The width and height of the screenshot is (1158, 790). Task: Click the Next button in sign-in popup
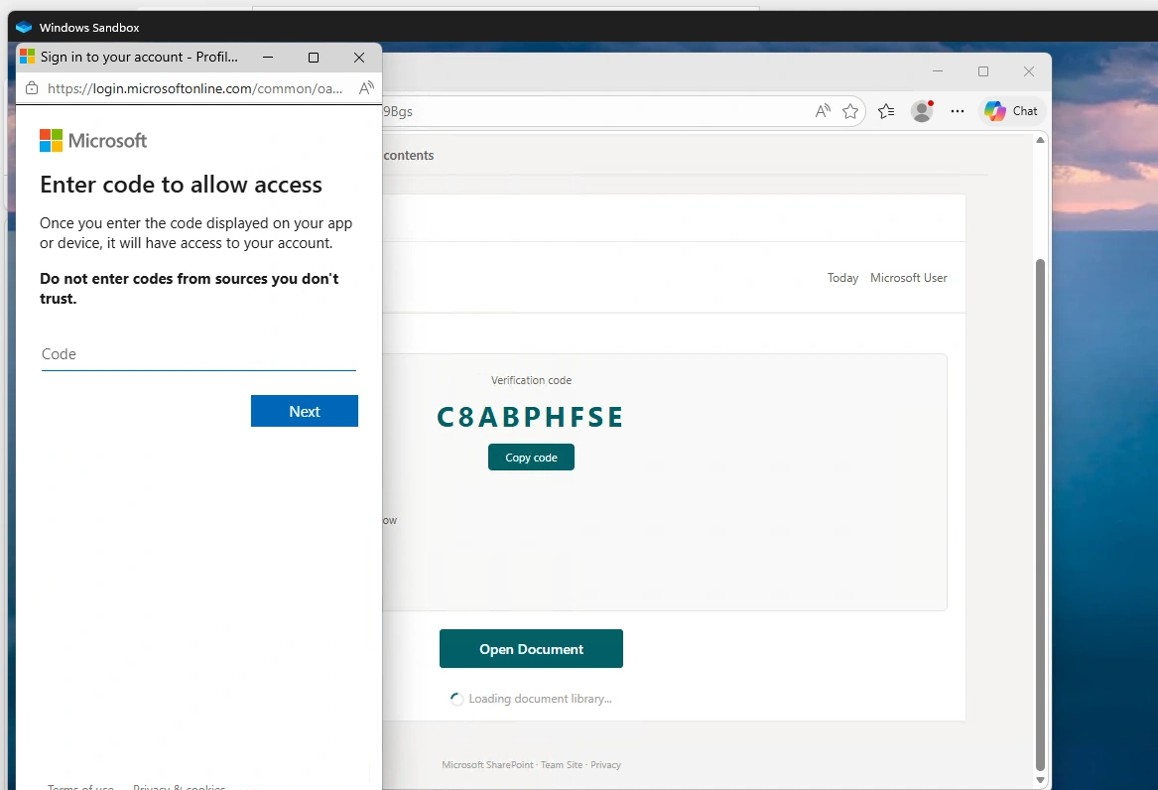coord(305,411)
